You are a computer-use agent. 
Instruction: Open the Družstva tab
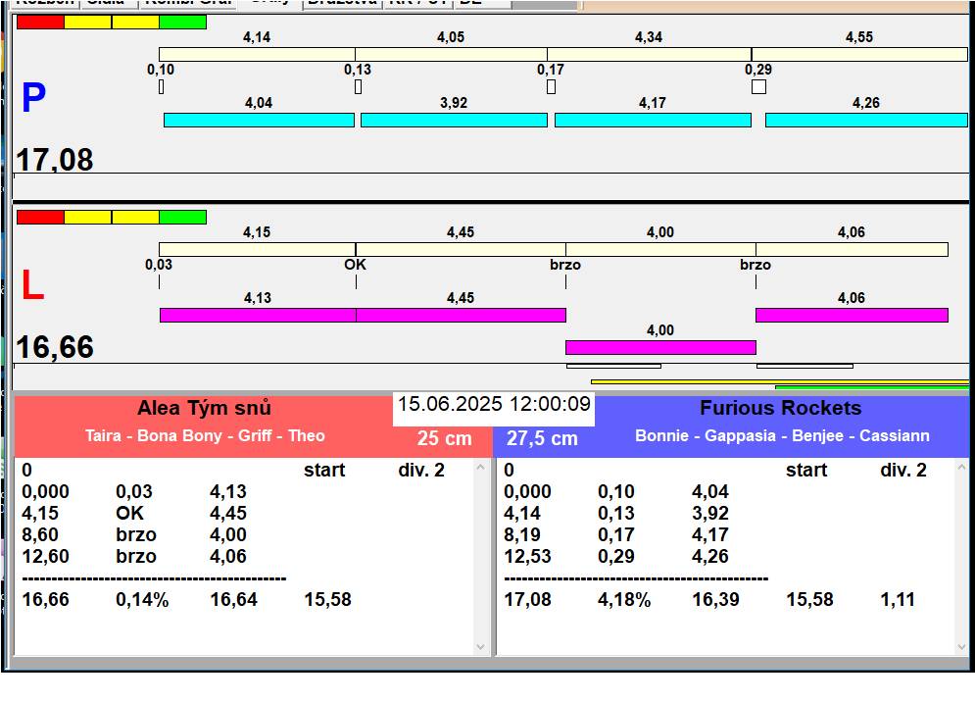340,3
